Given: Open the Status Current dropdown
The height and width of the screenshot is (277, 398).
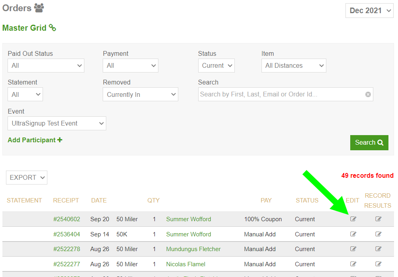Looking at the screenshot, I should click(216, 66).
